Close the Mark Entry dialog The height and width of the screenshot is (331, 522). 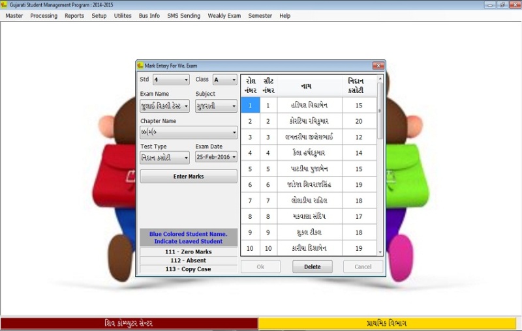[x=378, y=66]
